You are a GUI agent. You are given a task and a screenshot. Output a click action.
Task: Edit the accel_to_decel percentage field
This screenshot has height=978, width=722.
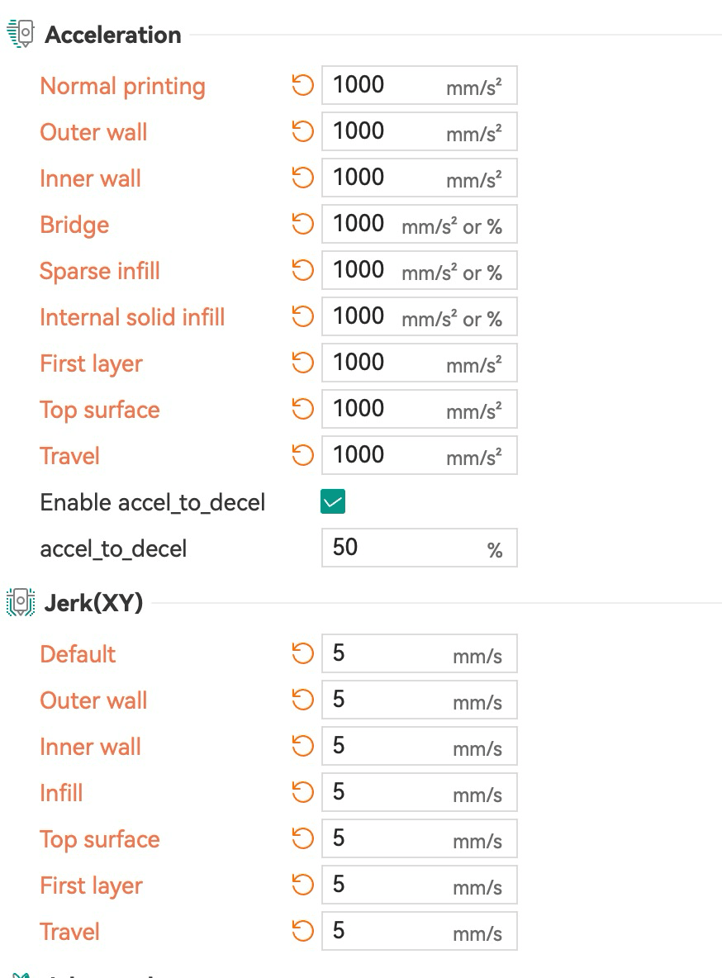(x=420, y=548)
